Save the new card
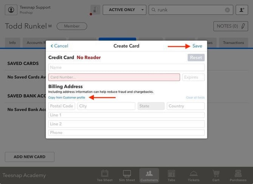 (197, 46)
